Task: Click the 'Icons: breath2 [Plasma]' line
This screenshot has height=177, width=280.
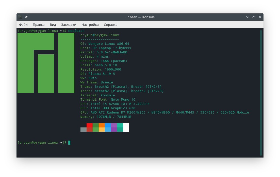Action: [x=122, y=91]
